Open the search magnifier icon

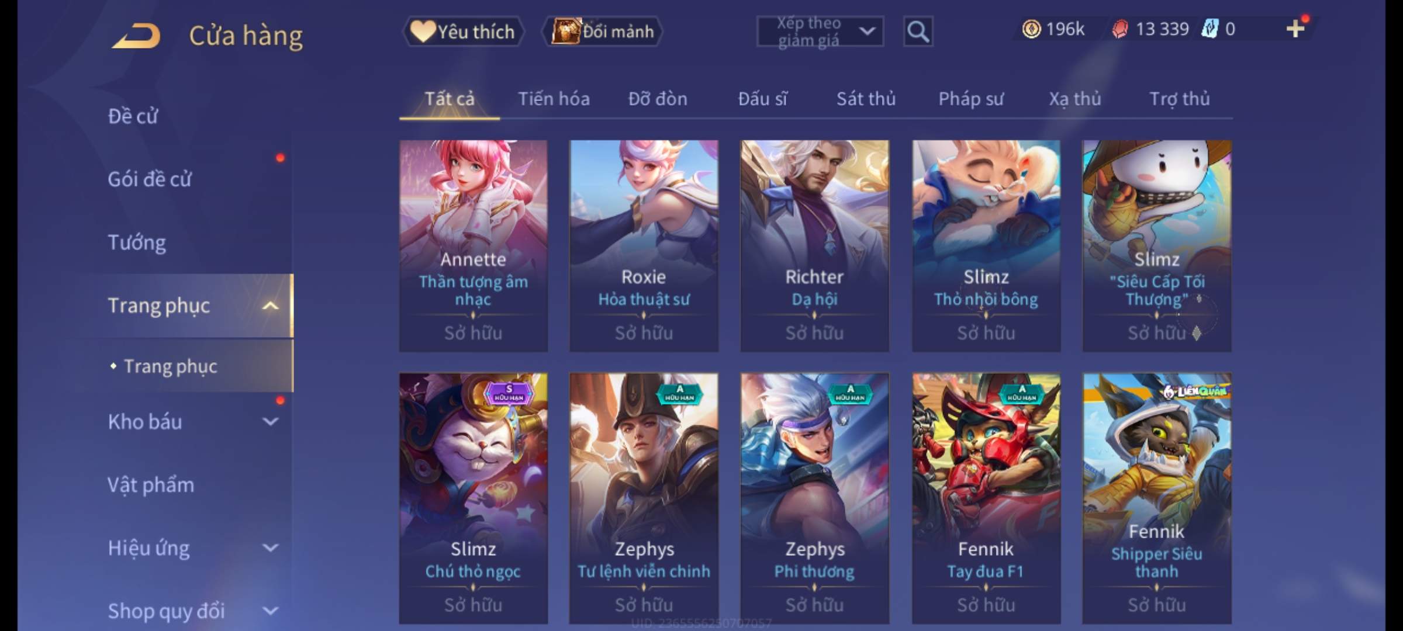(x=918, y=32)
